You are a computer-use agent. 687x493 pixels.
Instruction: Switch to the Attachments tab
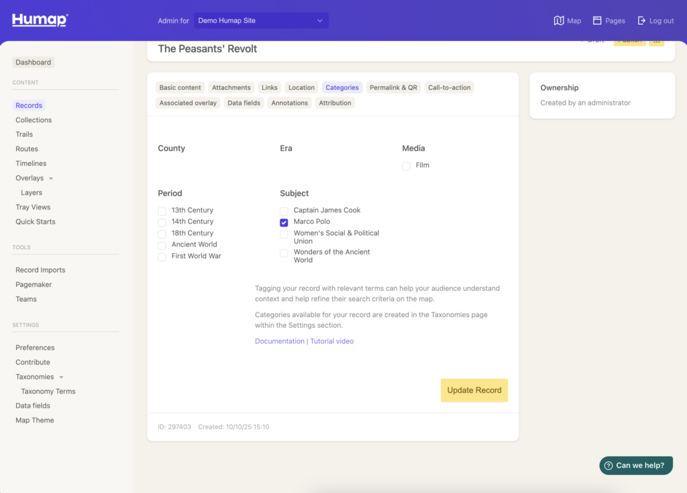pyautogui.click(x=231, y=87)
